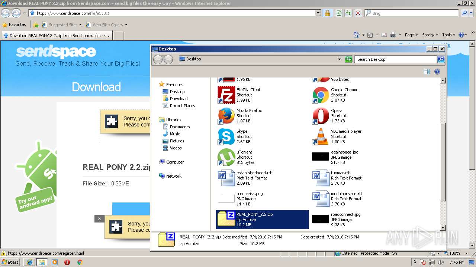Toggle the Explorer preview pane button
Viewport: 476px width, 267px height.
[x=427, y=72]
